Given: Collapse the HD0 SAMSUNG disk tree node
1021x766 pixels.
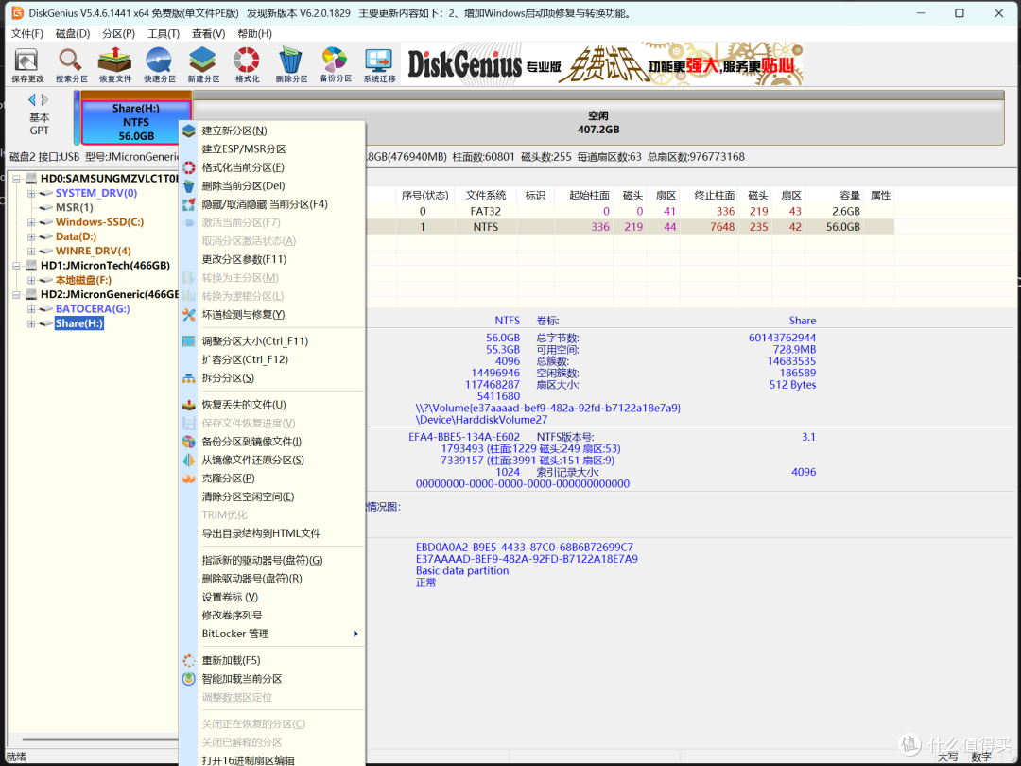Looking at the screenshot, I should [17, 179].
